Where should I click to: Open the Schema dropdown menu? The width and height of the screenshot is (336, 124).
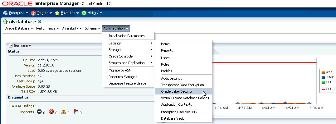click(x=92, y=28)
